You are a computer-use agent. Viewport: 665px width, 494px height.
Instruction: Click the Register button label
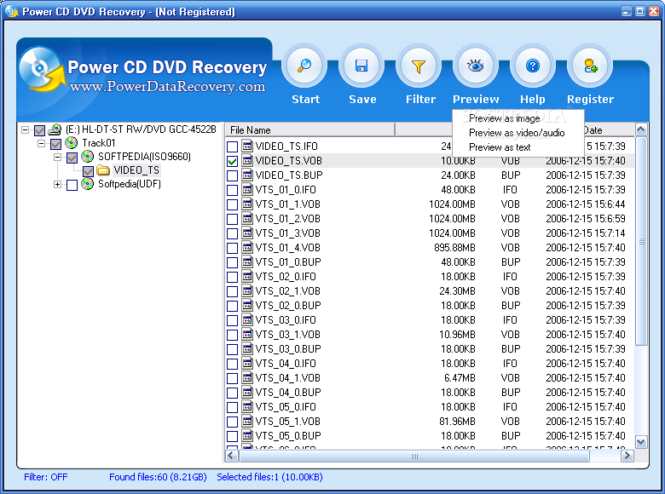coord(590,99)
